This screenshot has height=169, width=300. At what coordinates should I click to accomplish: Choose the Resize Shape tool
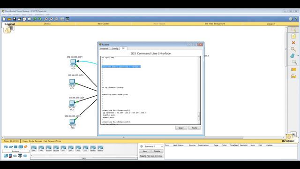(294, 62)
